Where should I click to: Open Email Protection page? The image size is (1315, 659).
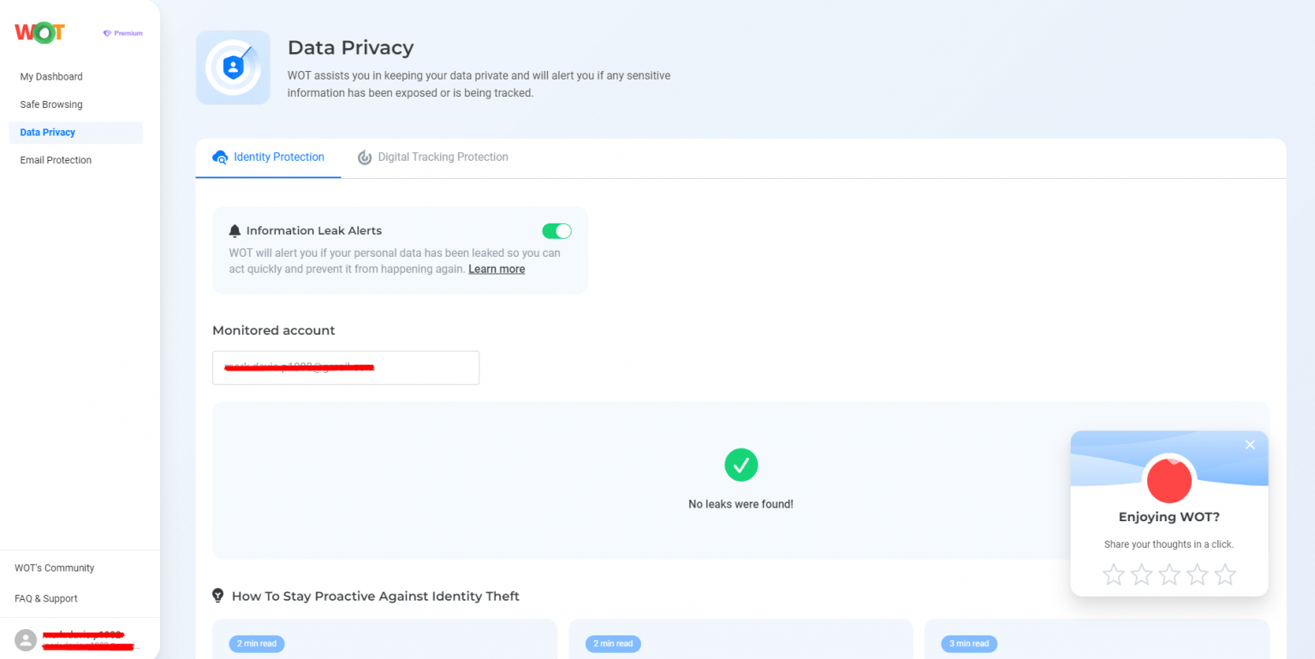56,160
